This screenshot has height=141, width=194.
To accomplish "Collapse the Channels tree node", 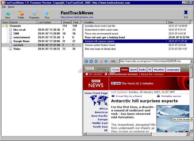I will 3,26.
